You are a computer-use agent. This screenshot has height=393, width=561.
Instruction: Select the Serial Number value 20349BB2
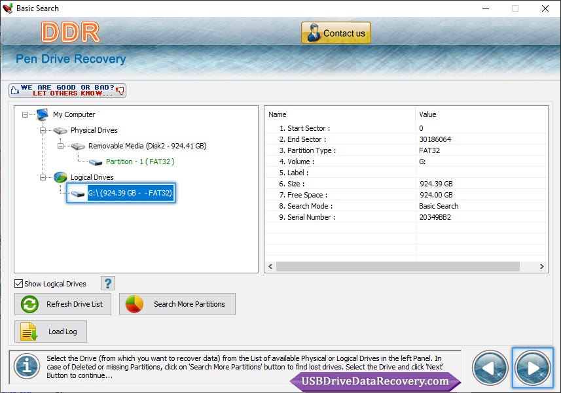(435, 217)
